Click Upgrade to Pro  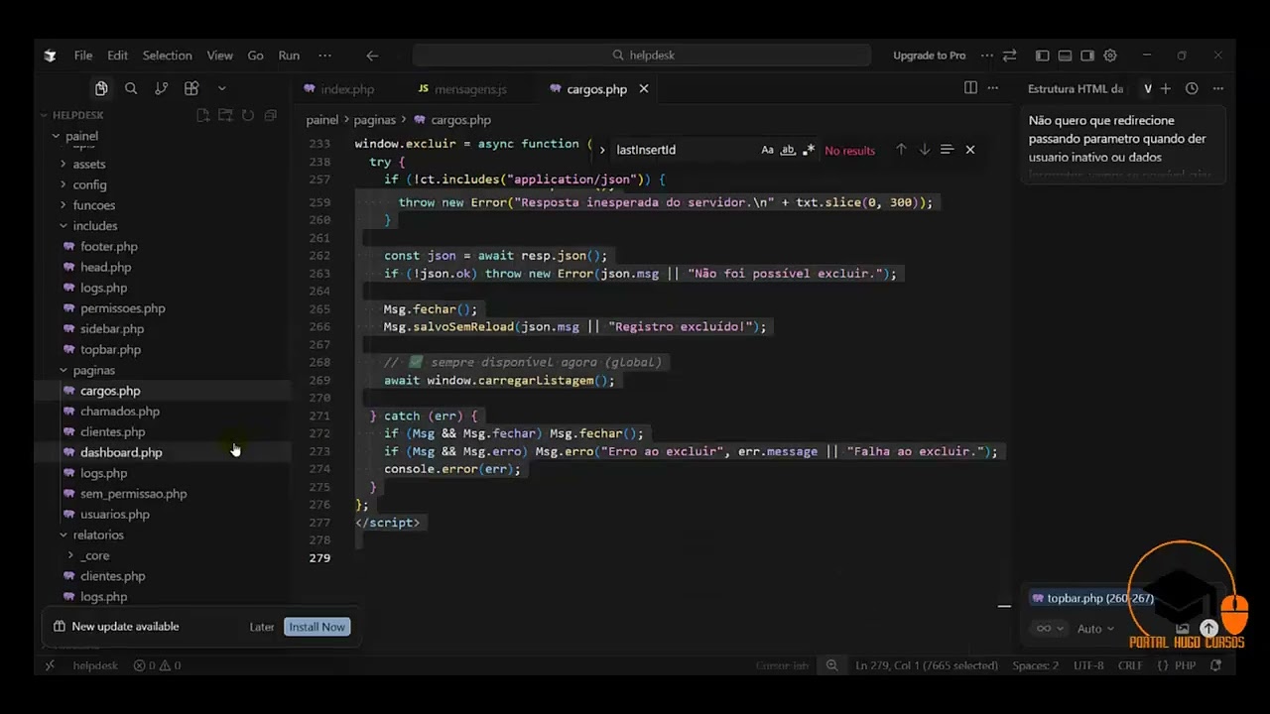point(929,56)
